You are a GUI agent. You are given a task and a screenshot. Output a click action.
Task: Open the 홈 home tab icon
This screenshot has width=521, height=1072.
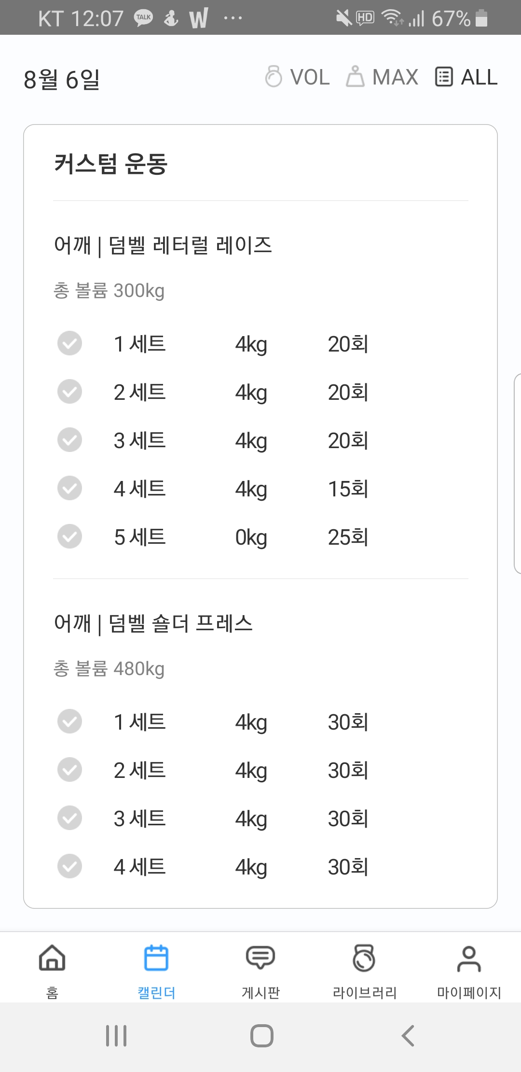click(x=52, y=958)
